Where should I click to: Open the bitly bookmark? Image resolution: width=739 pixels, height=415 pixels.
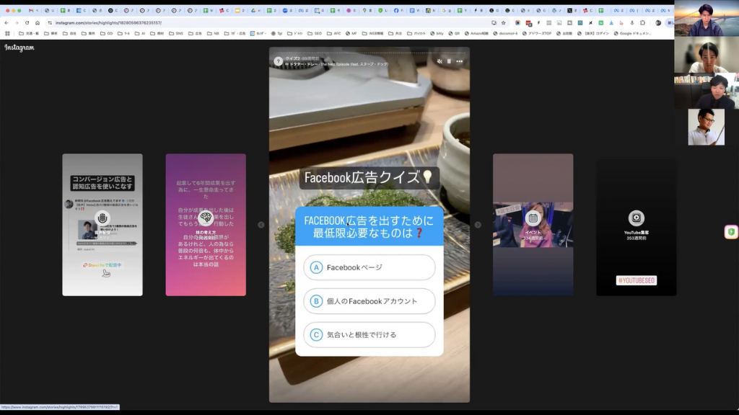(x=437, y=33)
